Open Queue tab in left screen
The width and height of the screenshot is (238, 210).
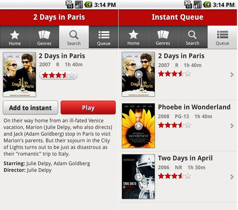[x=104, y=37]
